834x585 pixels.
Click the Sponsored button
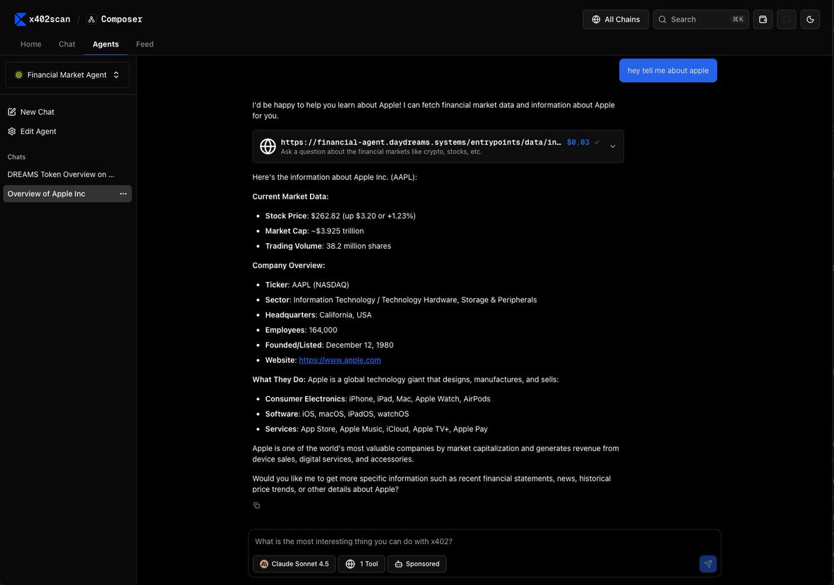pyautogui.click(x=417, y=564)
